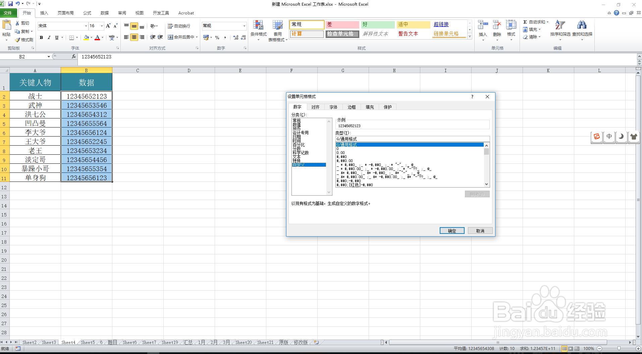The image size is (642, 354).
Task: Open Format as Table (套用表格格式)
Action: point(277,31)
